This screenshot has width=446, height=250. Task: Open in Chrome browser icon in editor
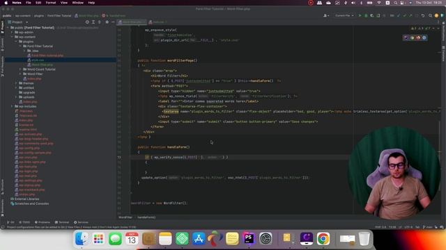click(412, 37)
